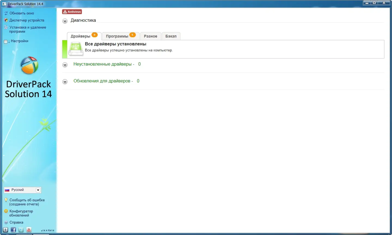Click the Настройки label text

[20, 41]
